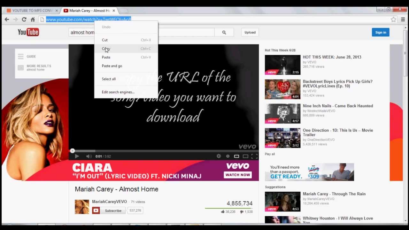Viewport: 409px width, 230px height.
Task: Click the browser forward arrow
Action: tap(15, 19)
